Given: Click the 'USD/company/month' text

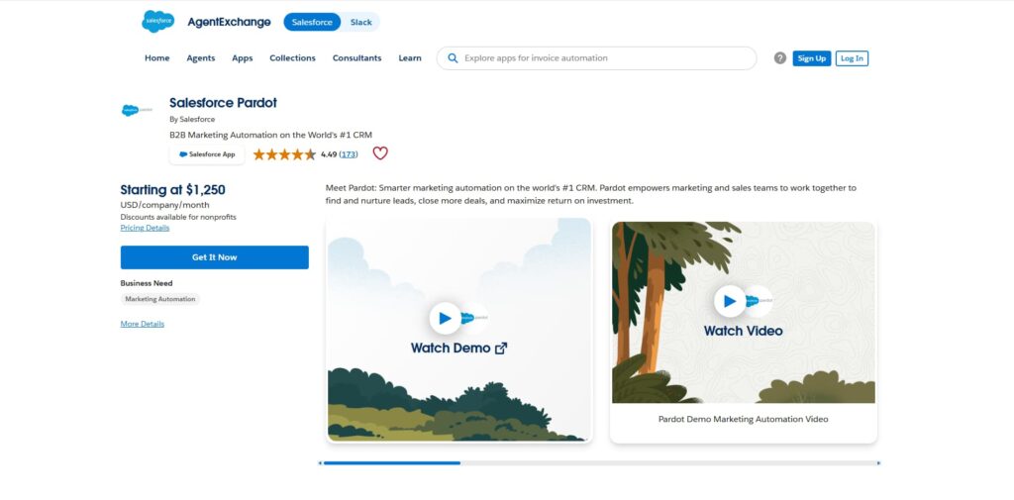Looking at the screenshot, I should (165, 205).
